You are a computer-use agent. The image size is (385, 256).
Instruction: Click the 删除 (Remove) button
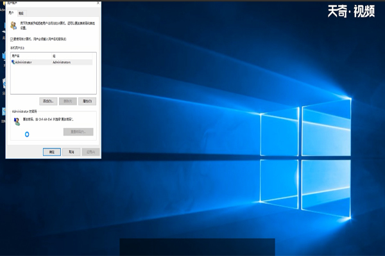click(x=68, y=101)
